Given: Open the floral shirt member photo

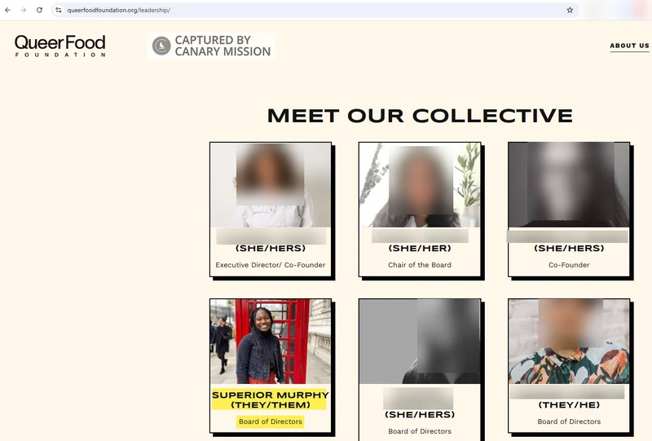Looking at the screenshot, I should (x=569, y=342).
